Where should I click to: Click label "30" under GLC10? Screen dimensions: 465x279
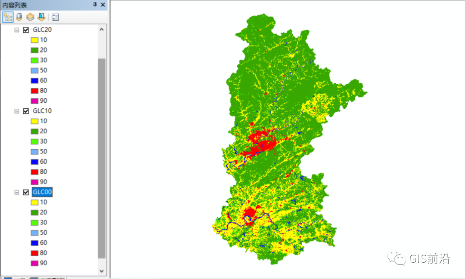(43, 141)
